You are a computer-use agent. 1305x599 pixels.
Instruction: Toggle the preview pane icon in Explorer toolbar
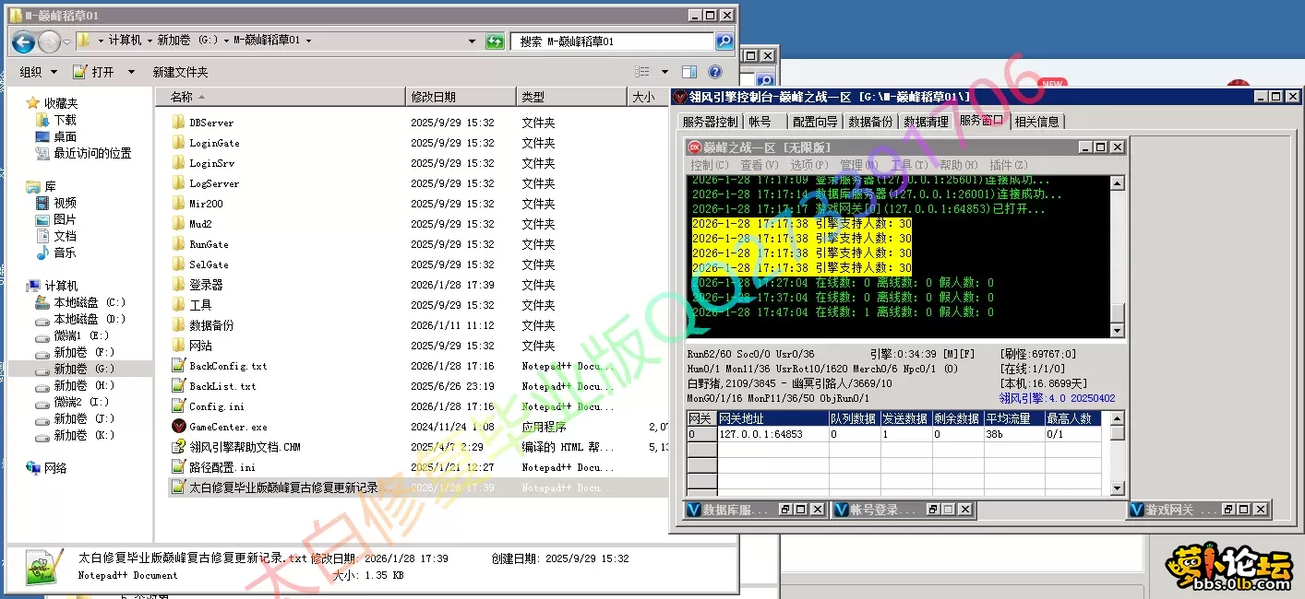pyautogui.click(x=689, y=71)
